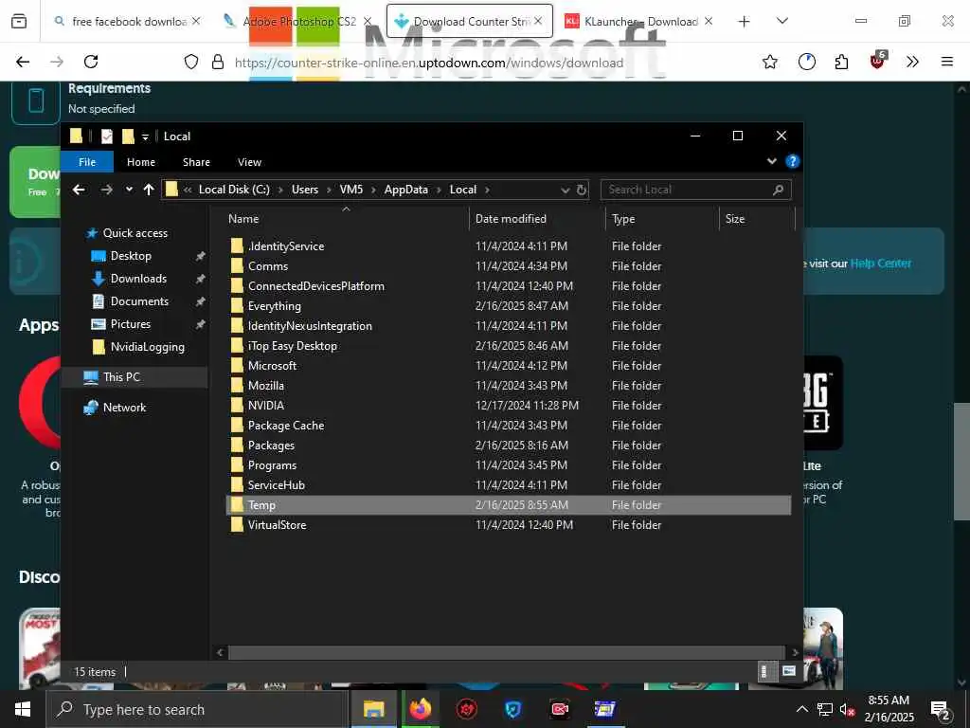The height and width of the screenshot is (728, 970).
Task: Open the File ribbon tab
Action: click(x=87, y=162)
